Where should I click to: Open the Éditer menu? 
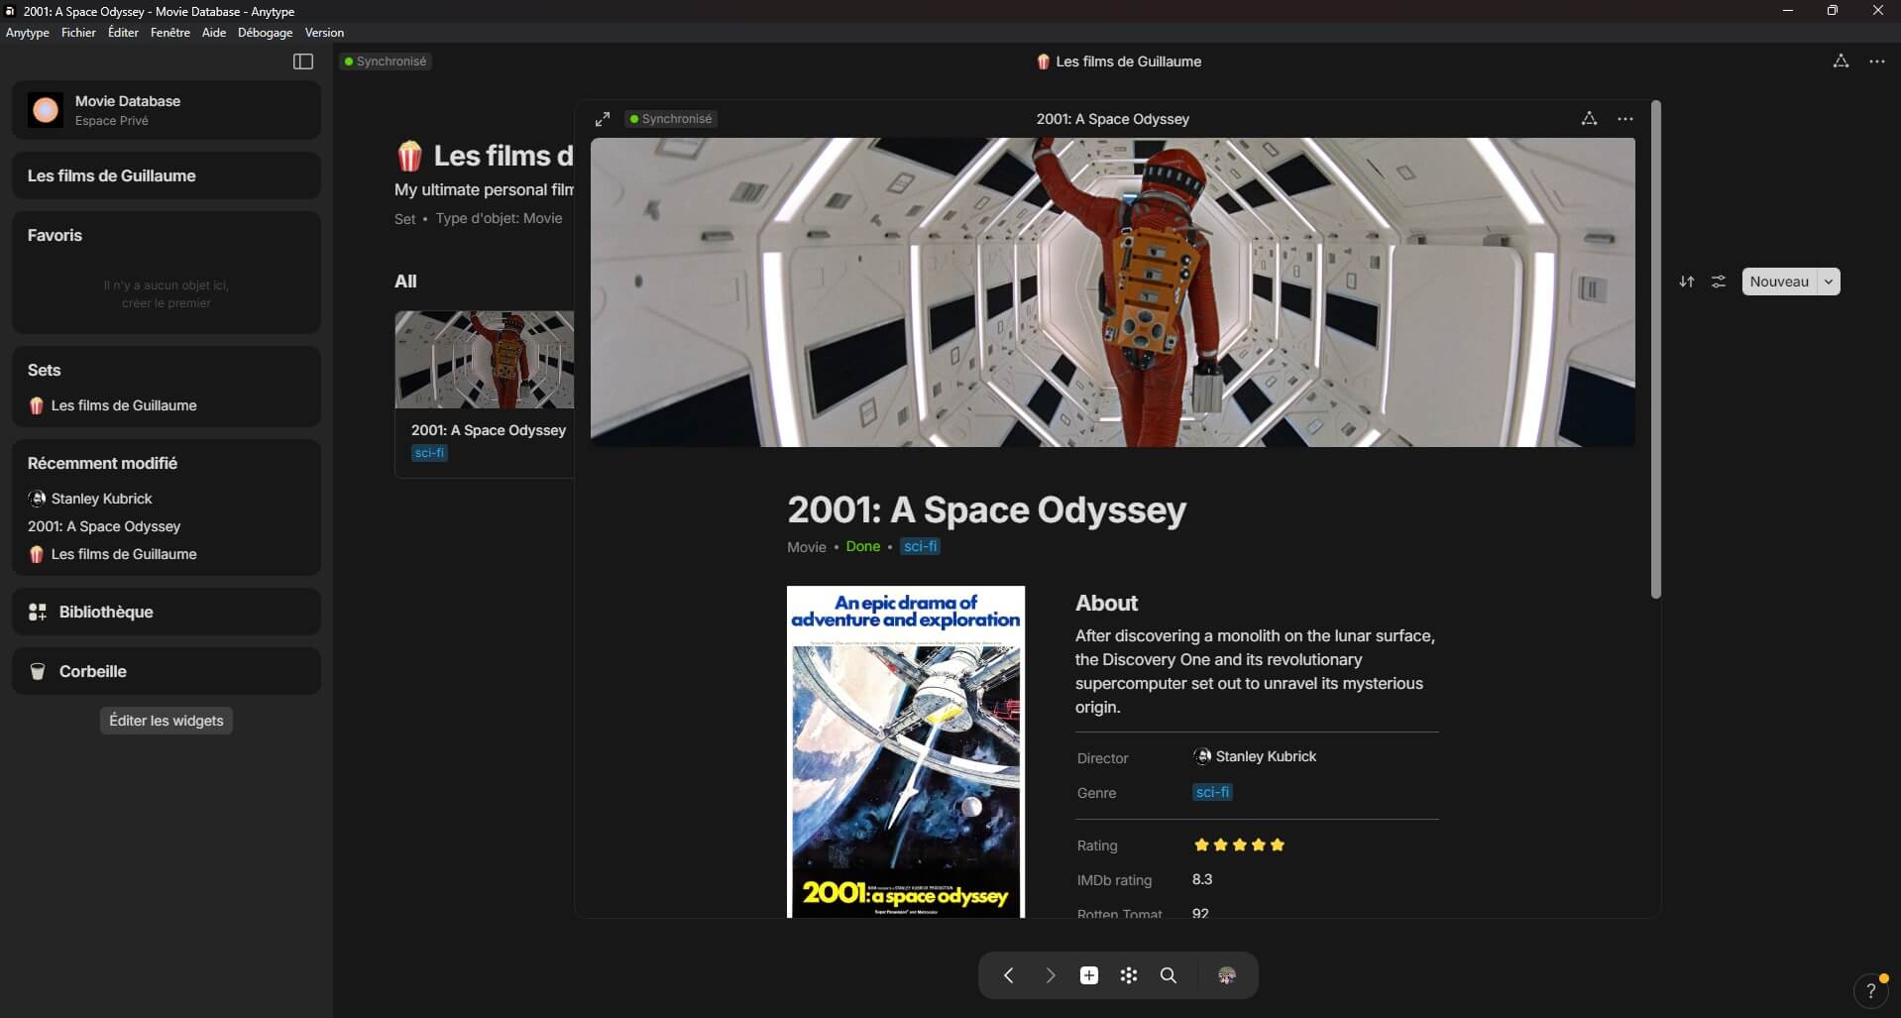pyautogui.click(x=124, y=33)
